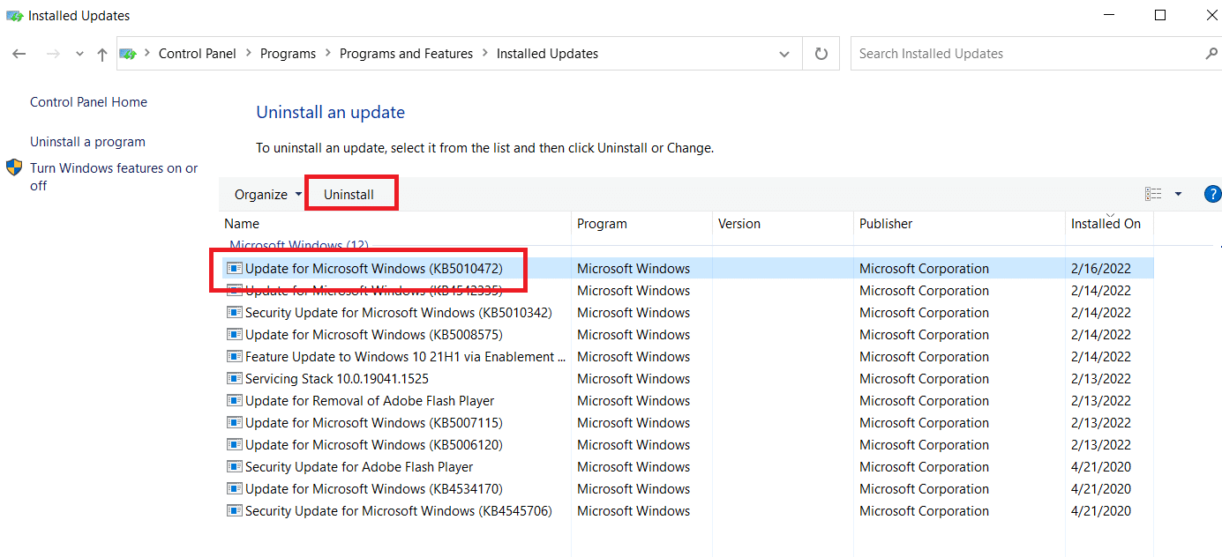Refresh the Installed Updates list
This screenshot has width=1222, height=557.
[x=821, y=54]
